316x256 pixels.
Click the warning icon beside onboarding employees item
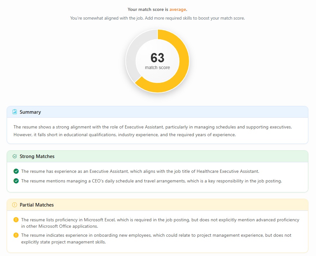(16, 235)
